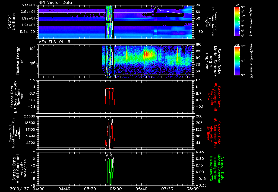Click the "05:20" time tick label
278x192 pixels.
coord(90,189)
